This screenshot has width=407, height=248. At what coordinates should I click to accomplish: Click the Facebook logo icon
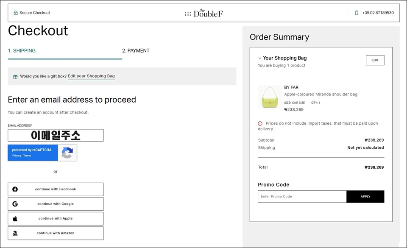click(x=15, y=189)
